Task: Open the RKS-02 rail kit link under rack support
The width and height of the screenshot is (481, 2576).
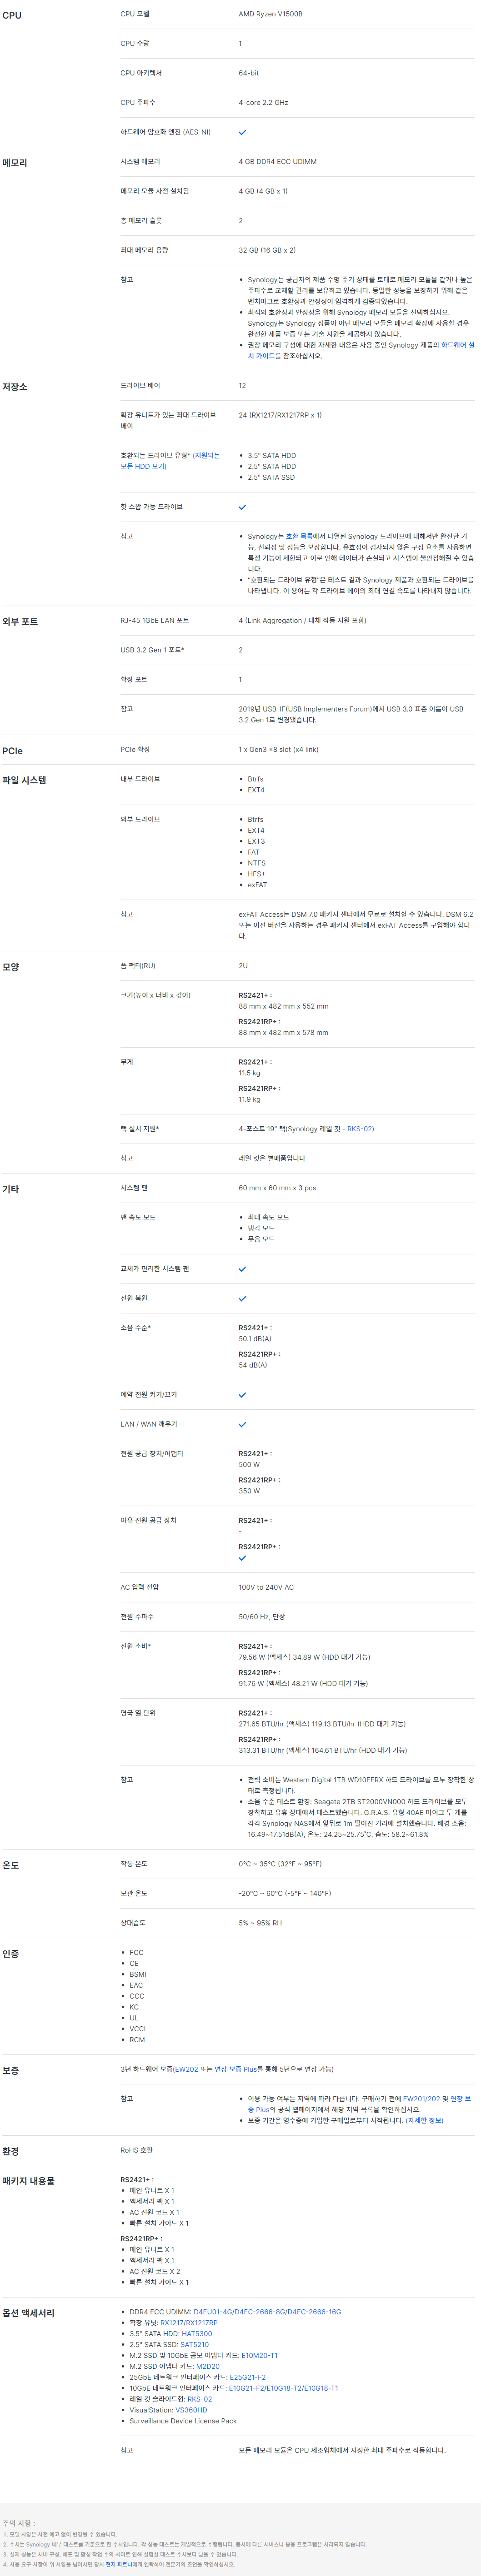Action: pyautogui.click(x=360, y=1129)
